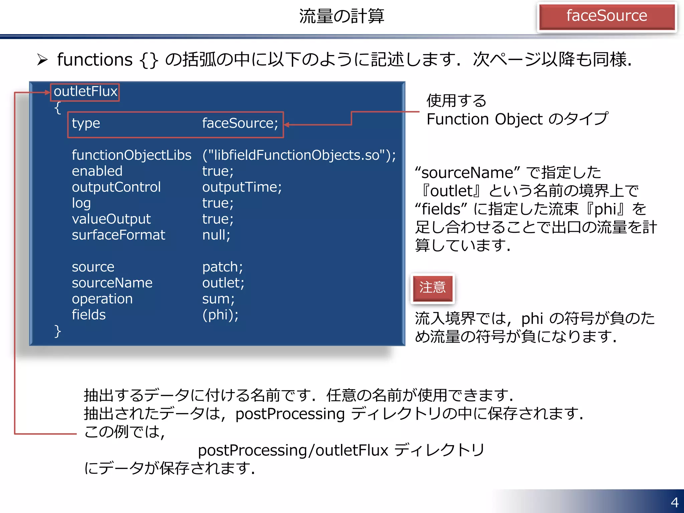Select the functionObjectLibs keyword
Screen dimensions: 684x513
tap(131, 155)
